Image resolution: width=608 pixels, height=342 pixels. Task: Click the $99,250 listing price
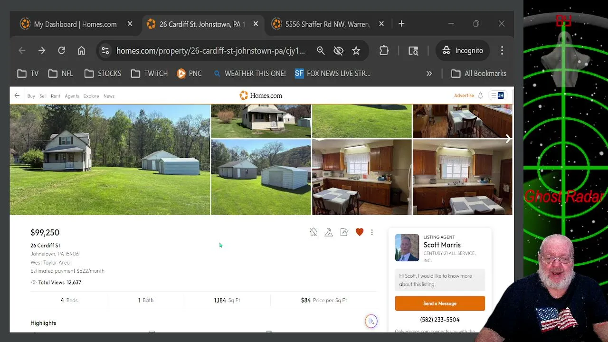45,232
